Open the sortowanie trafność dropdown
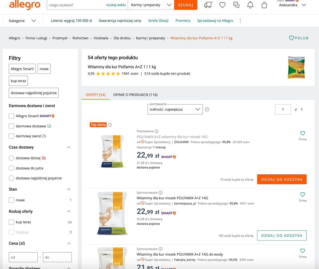 tap(175, 109)
